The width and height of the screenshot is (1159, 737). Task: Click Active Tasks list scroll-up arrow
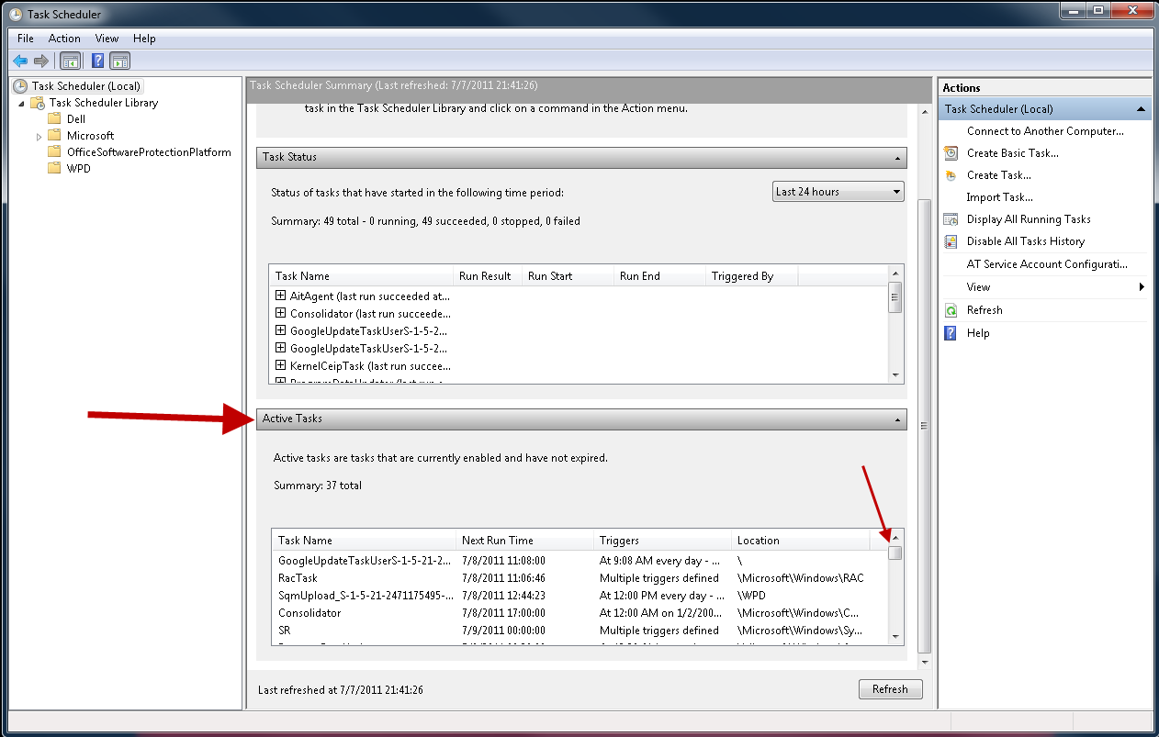tap(895, 538)
